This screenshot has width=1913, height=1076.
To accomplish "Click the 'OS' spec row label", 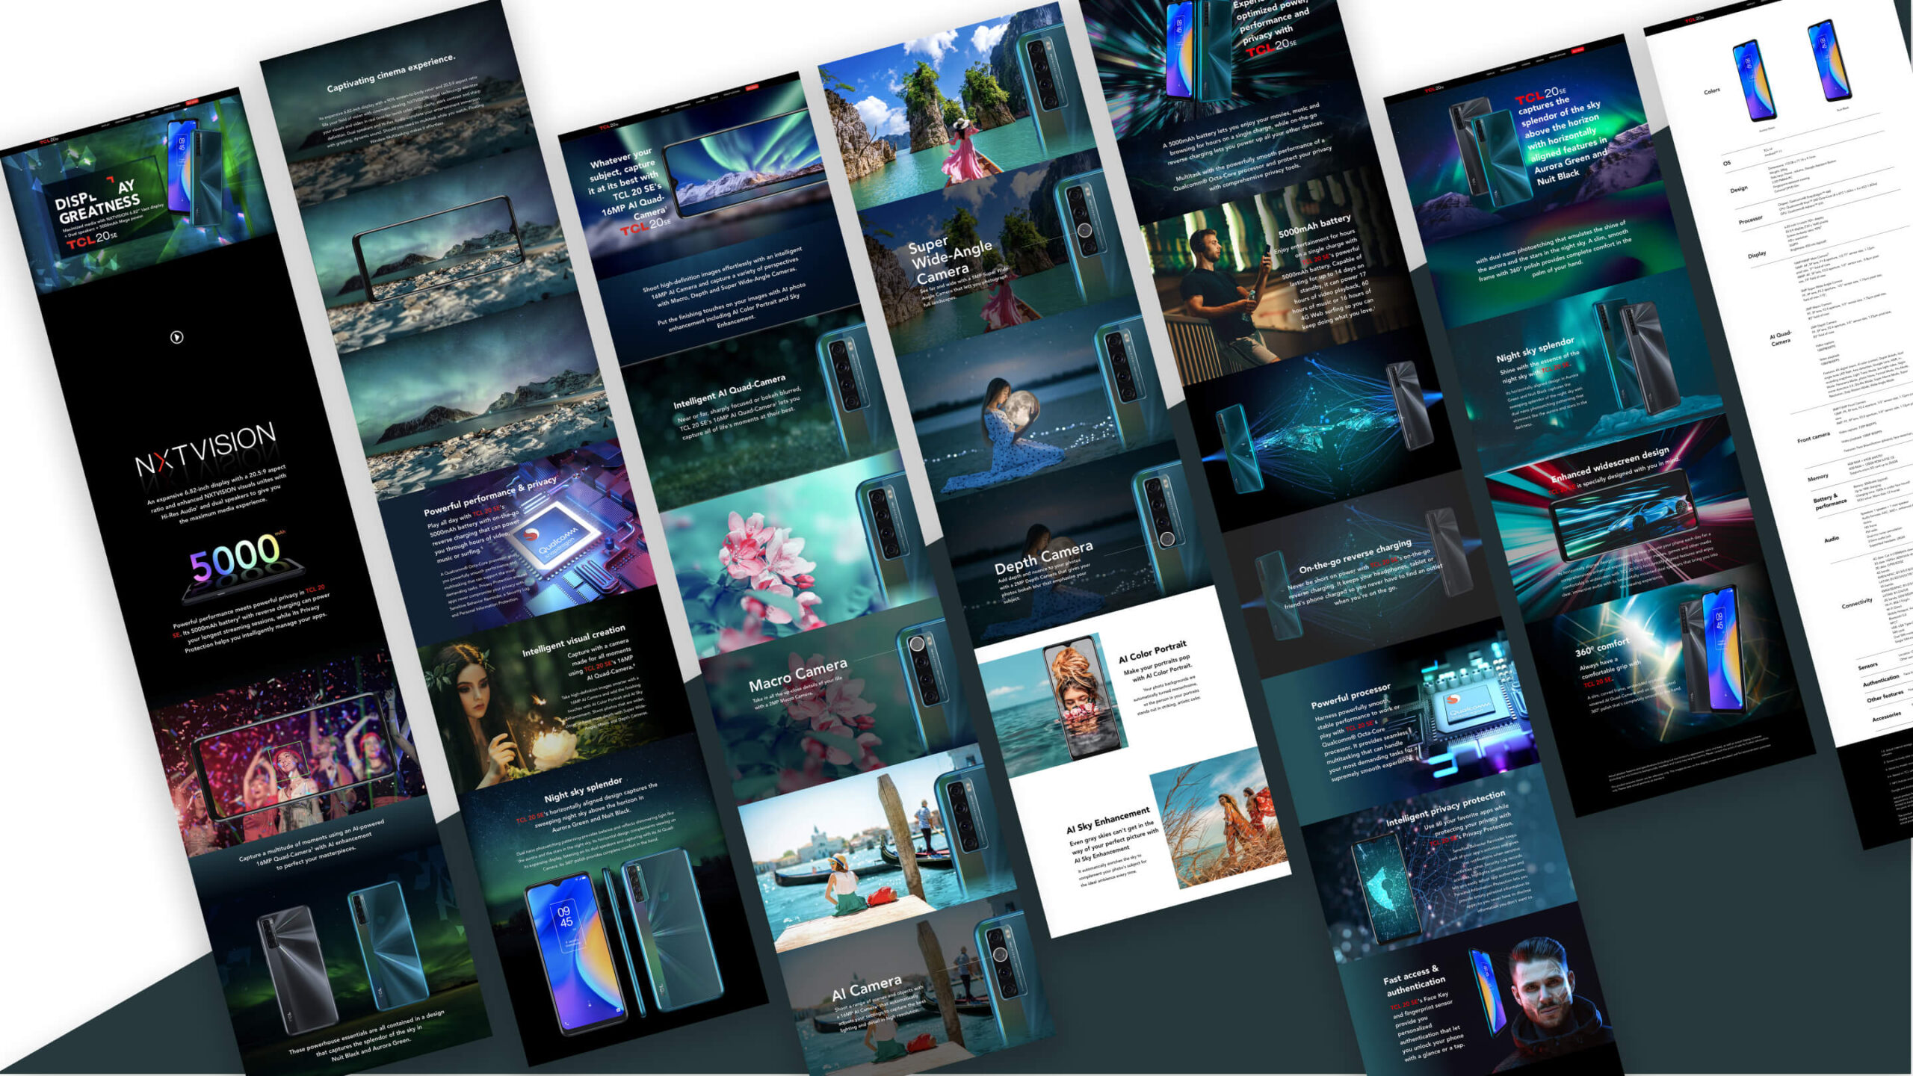I will point(1727,162).
